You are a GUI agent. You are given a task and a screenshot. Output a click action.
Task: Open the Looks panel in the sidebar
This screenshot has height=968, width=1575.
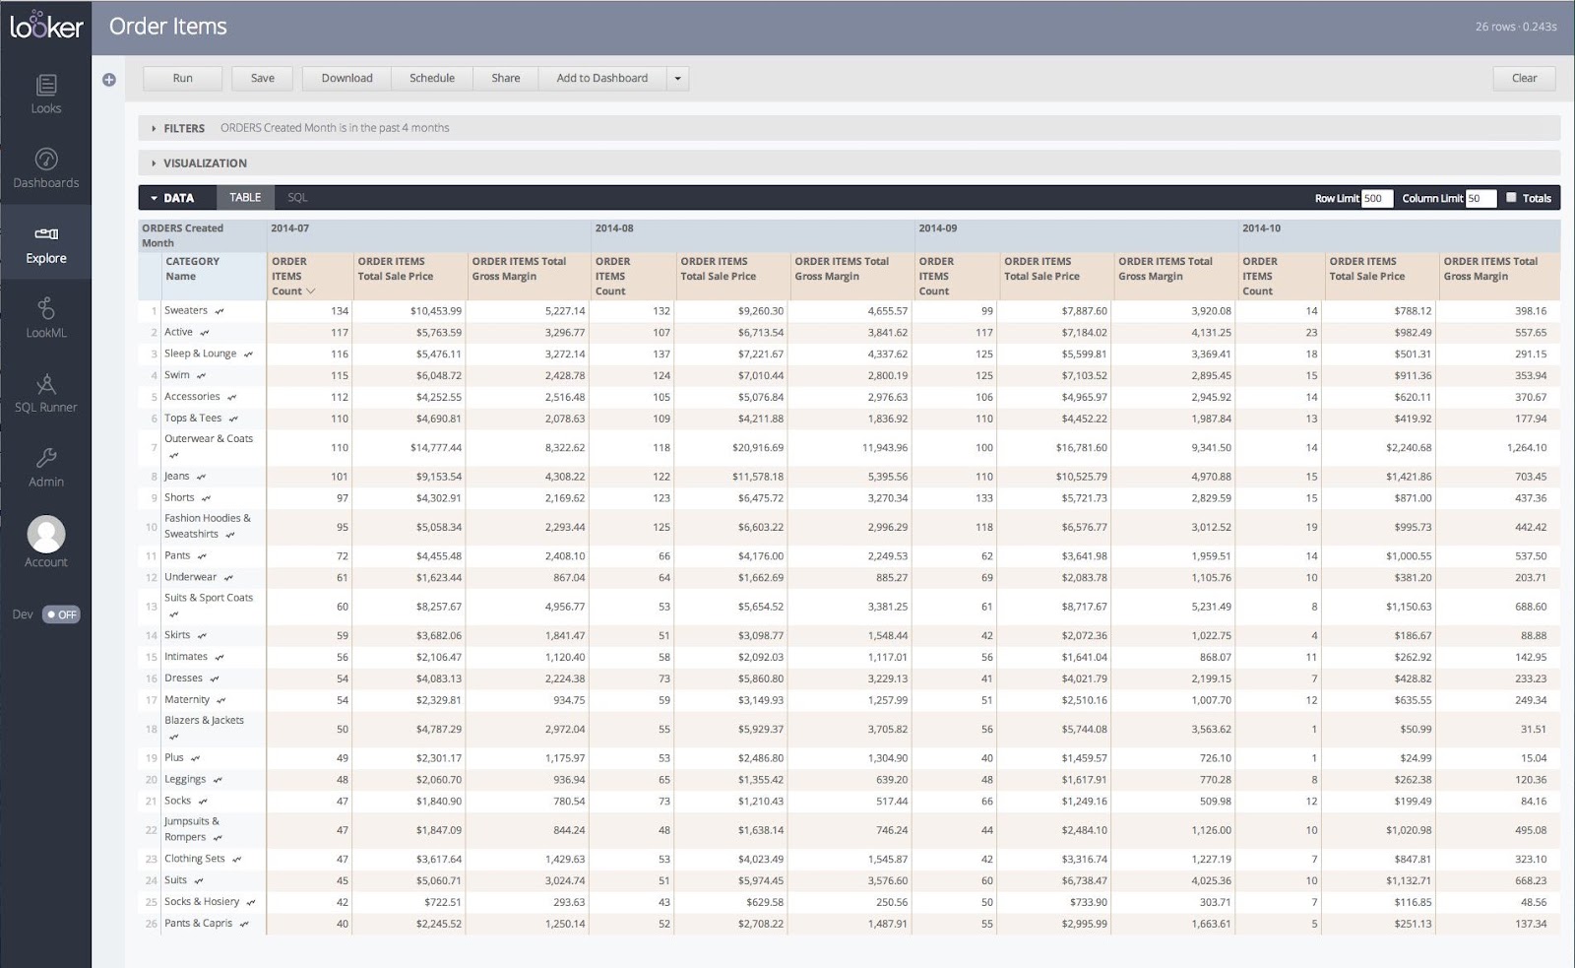tap(45, 94)
